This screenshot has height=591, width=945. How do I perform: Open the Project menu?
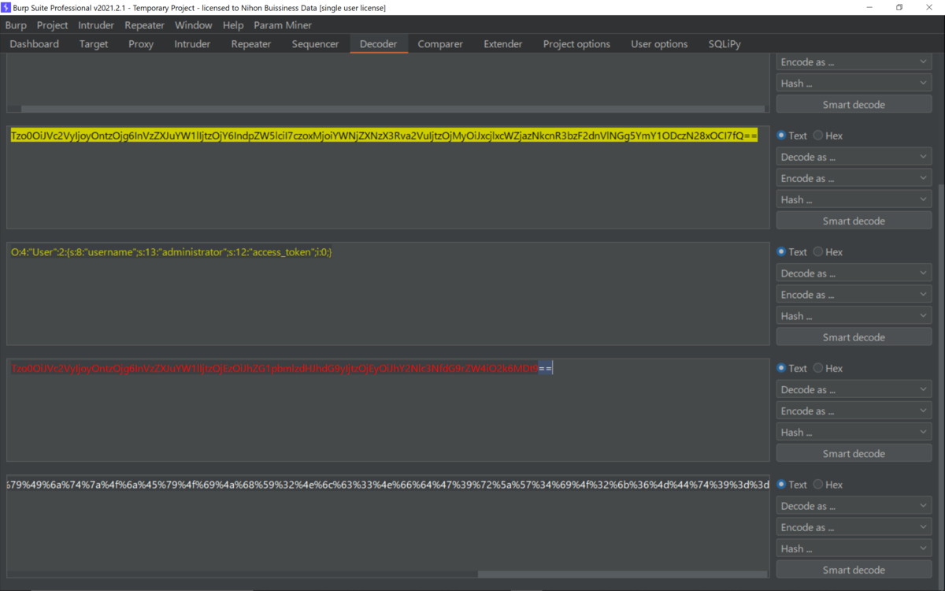click(53, 25)
